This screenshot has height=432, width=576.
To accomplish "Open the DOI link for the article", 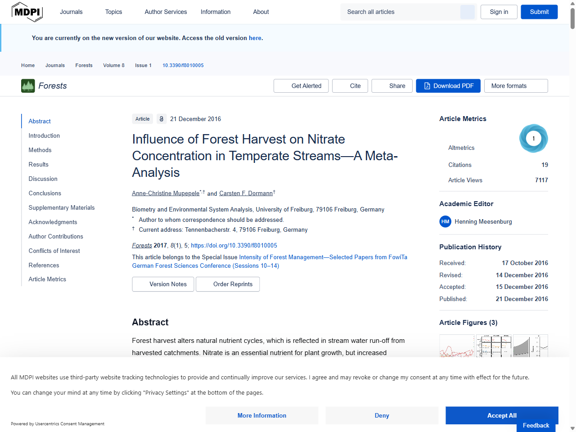I will coord(234,245).
